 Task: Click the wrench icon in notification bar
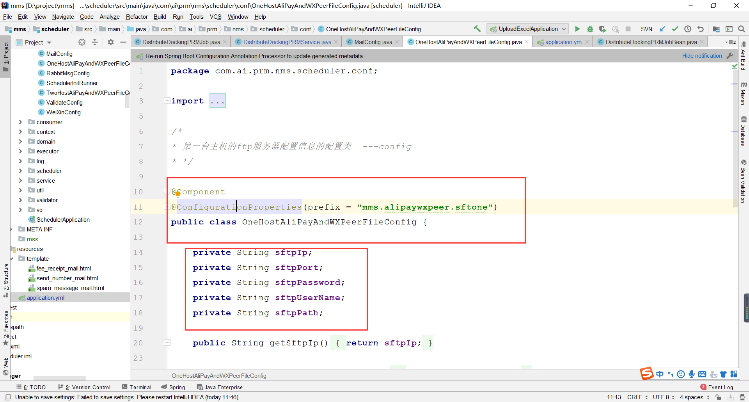(730, 56)
